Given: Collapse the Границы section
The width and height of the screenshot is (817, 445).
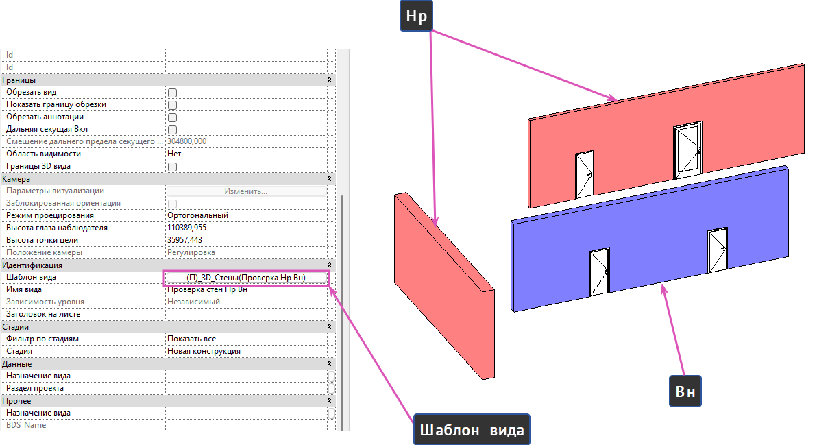Looking at the screenshot, I should [x=329, y=80].
